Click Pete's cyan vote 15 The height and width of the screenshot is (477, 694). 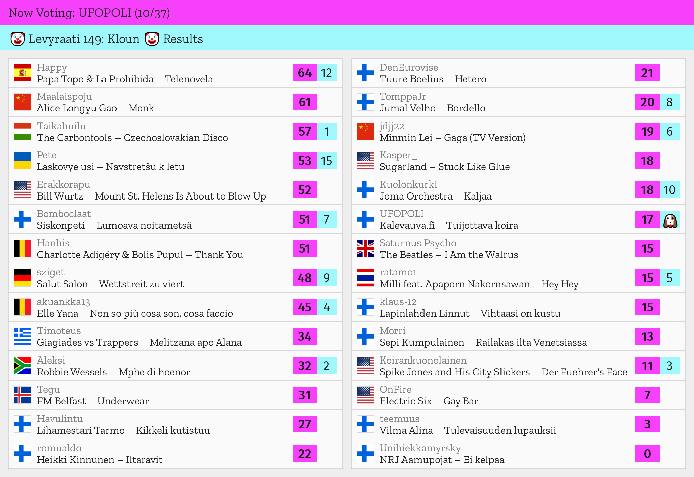click(x=326, y=161)
